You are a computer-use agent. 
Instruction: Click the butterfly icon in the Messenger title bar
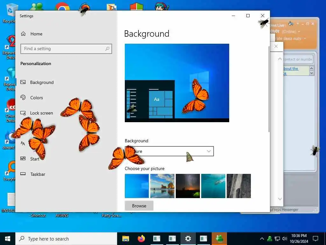[x=291, y=23]
